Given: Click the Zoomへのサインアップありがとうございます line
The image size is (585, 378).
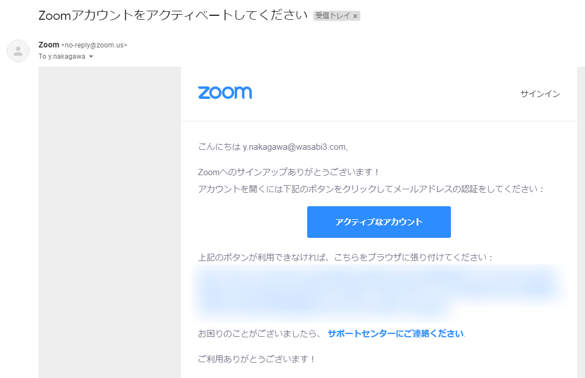Looking at the screenshot, I should point(289,172).
